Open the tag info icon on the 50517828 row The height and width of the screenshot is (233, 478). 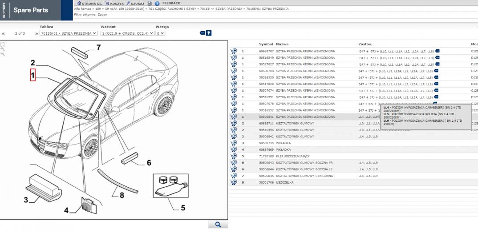(436, 84)
